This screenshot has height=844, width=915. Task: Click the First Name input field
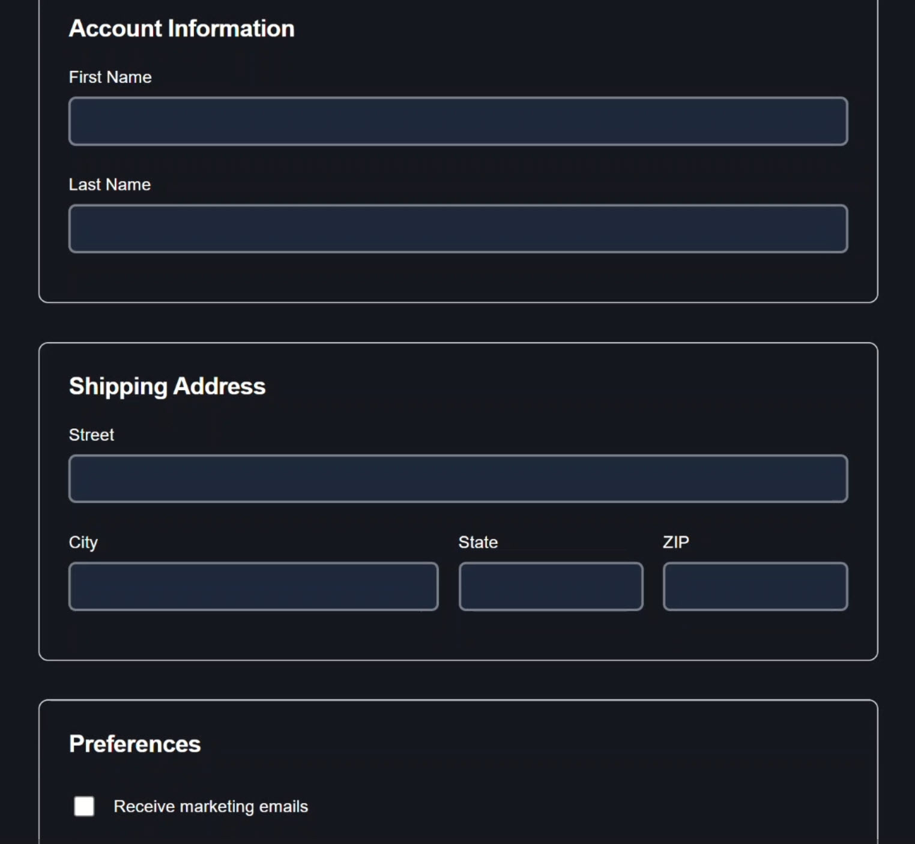[458, 121]
